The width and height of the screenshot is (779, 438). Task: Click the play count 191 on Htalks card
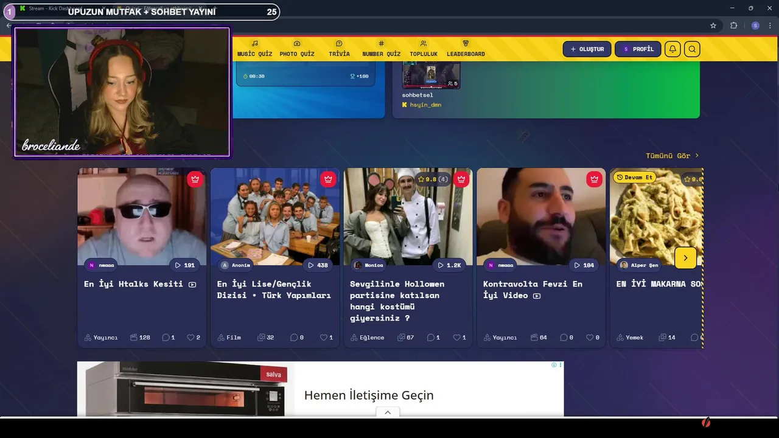point(185,265)
